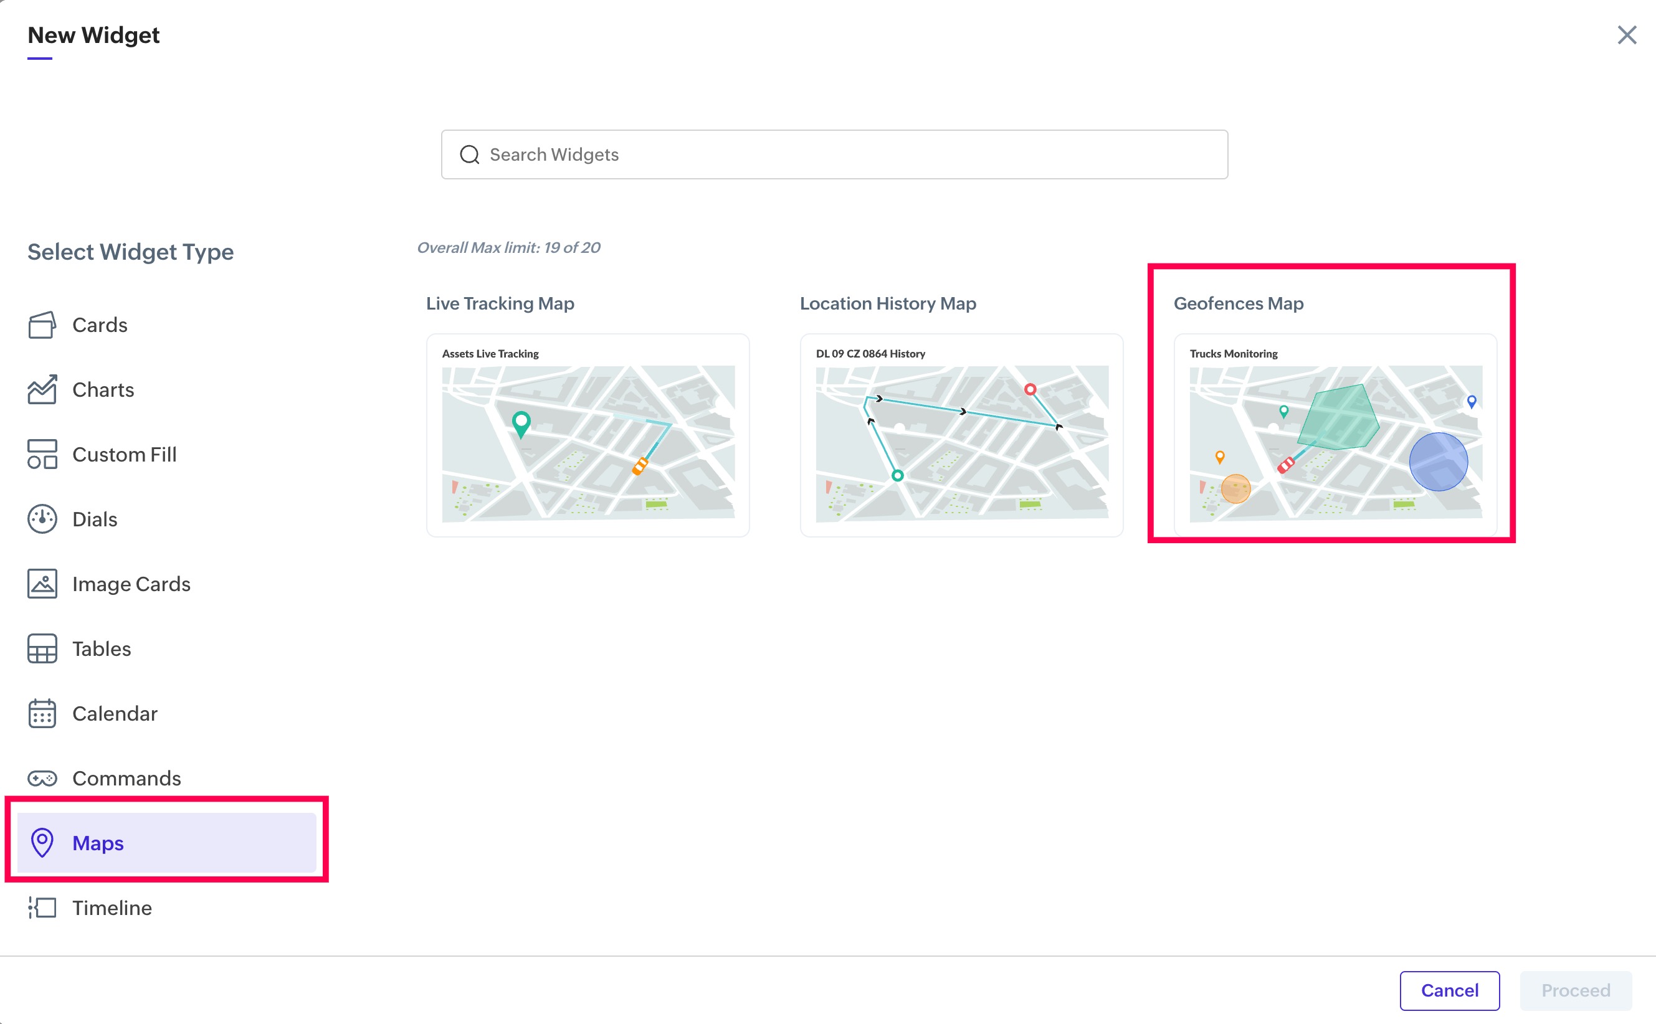The width and height of the screenshot is (1656, 1024).
Task: Select the Charts icon in sidebar
Action: coord(42,389)
